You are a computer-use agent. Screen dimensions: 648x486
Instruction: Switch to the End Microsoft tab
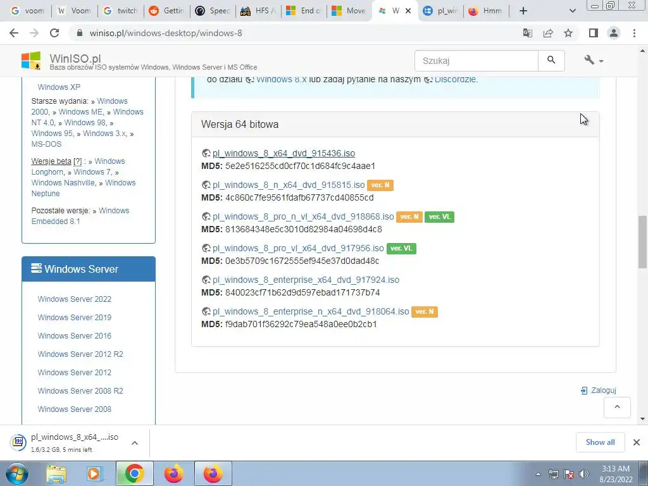pyautogui.click(x=304, y=11)
